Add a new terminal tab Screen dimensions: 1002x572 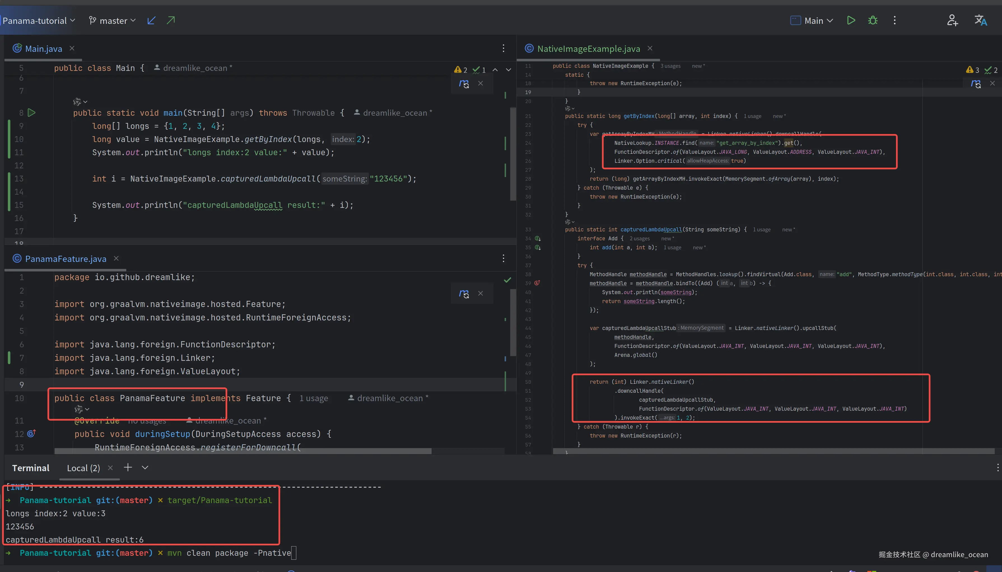pyautogui.click(x=128, y=468)
